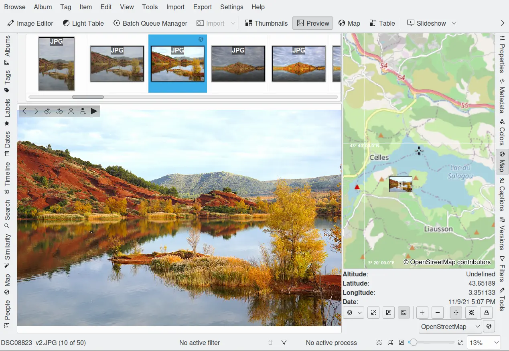This screenshot has height=351, width=509.
Task: Zoom out on the map
Action: coord(438,312)
